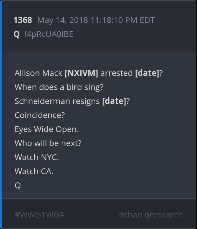The image size is (197, 229).
Task: Click the Q signature ending the post
Action: (x=17, y=185)
